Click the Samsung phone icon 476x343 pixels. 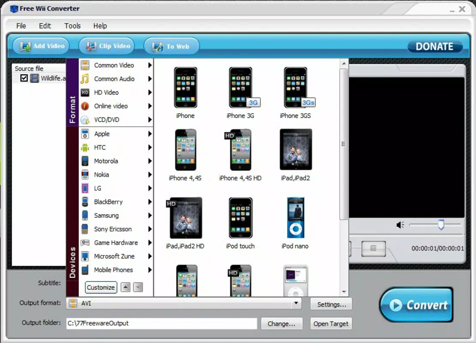coord(85,215)
